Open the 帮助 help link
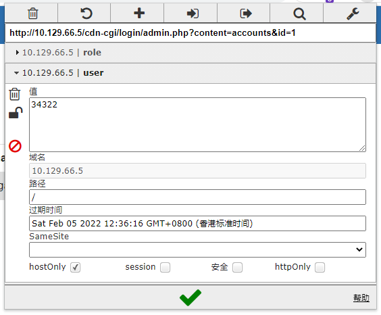 [361, 297]
